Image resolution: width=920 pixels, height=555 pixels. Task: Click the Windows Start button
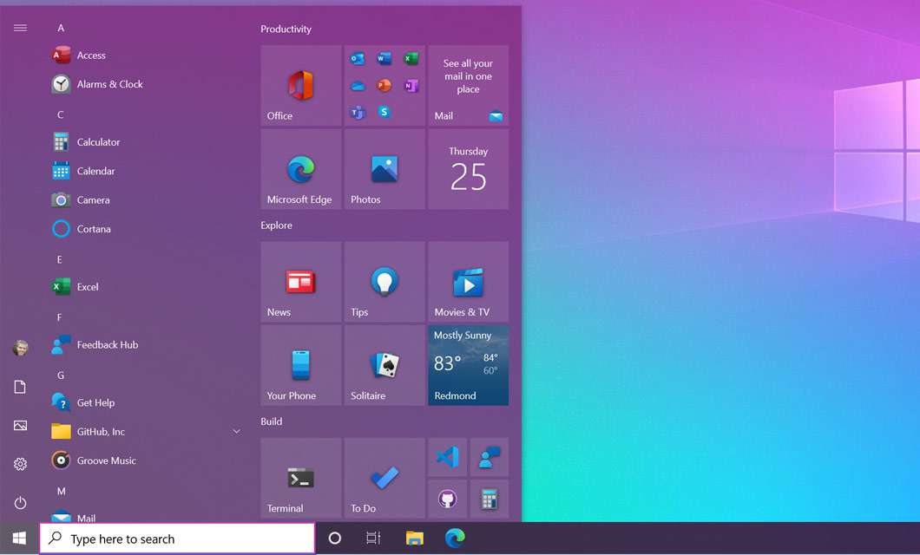pos(19,538)
